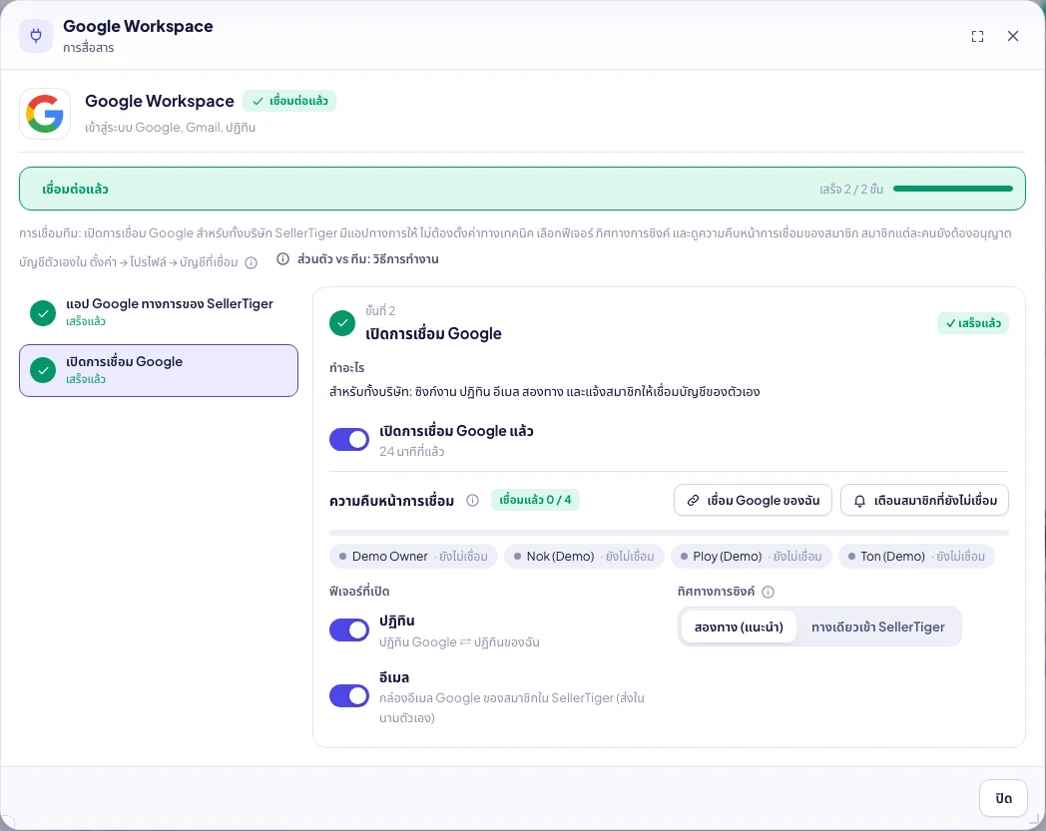Click the Ploy (Demo) member chip
This screenshot has width=1046, height=831.
(x=752, y=557)
